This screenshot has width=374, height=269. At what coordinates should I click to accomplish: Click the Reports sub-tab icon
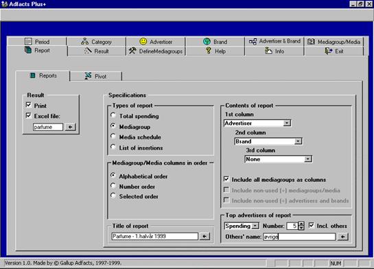(33, 75)
